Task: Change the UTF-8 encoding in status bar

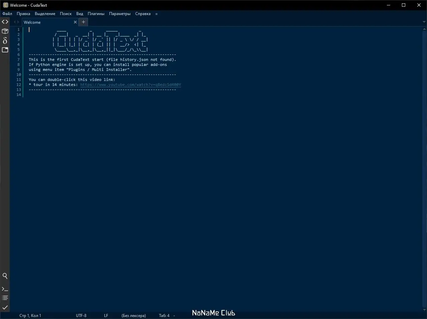Action: click(x=81, y=316)
